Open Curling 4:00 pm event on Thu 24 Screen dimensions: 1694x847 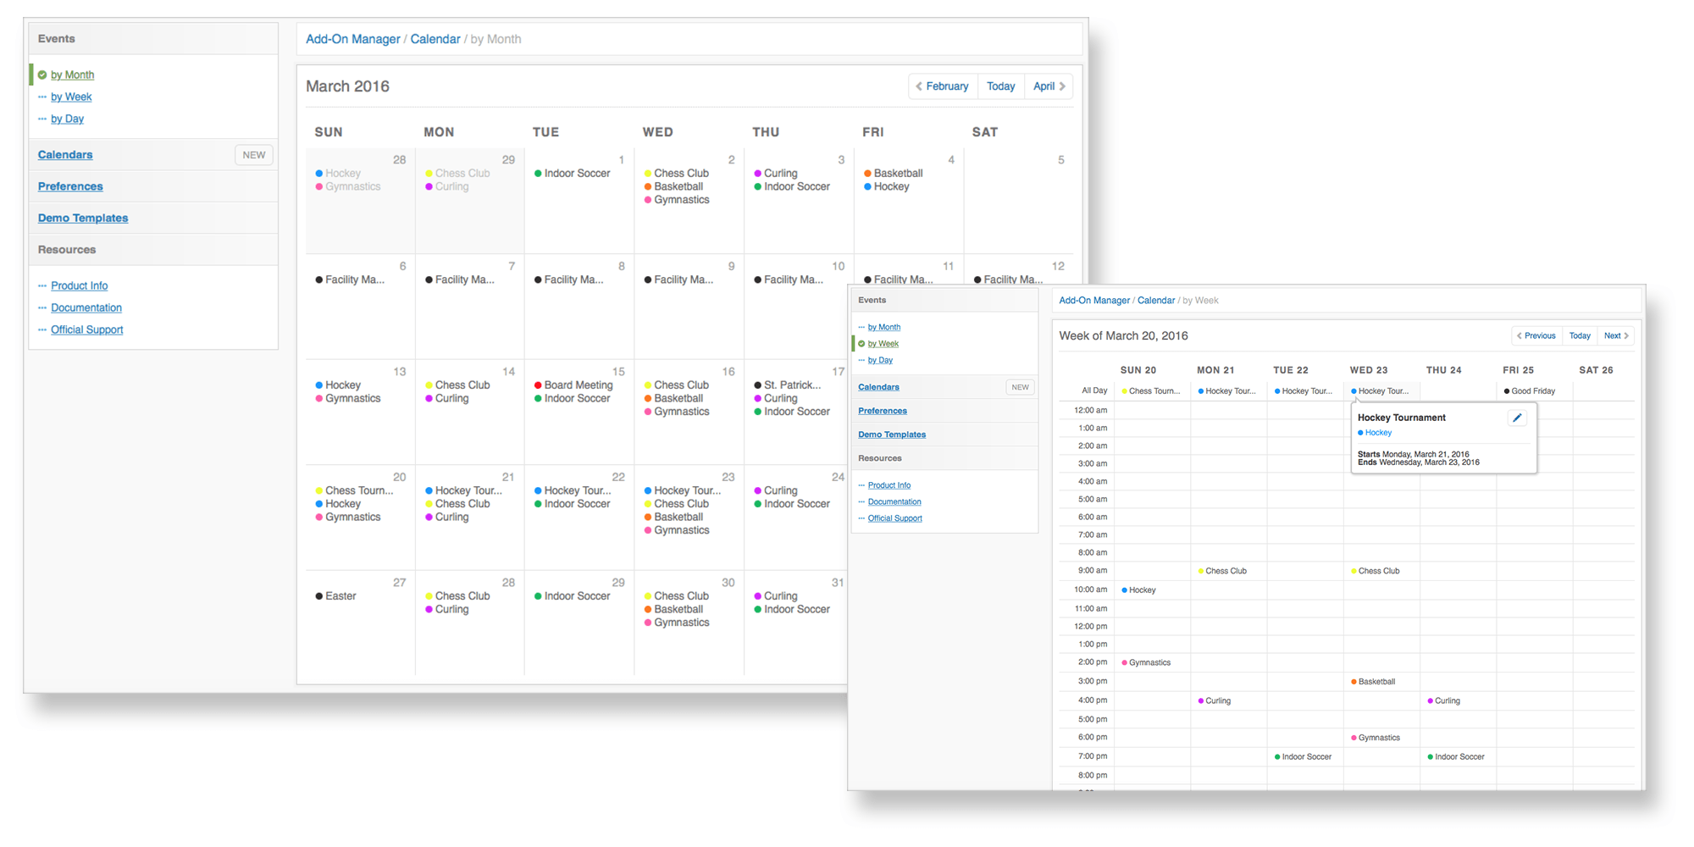(1443, 701)
